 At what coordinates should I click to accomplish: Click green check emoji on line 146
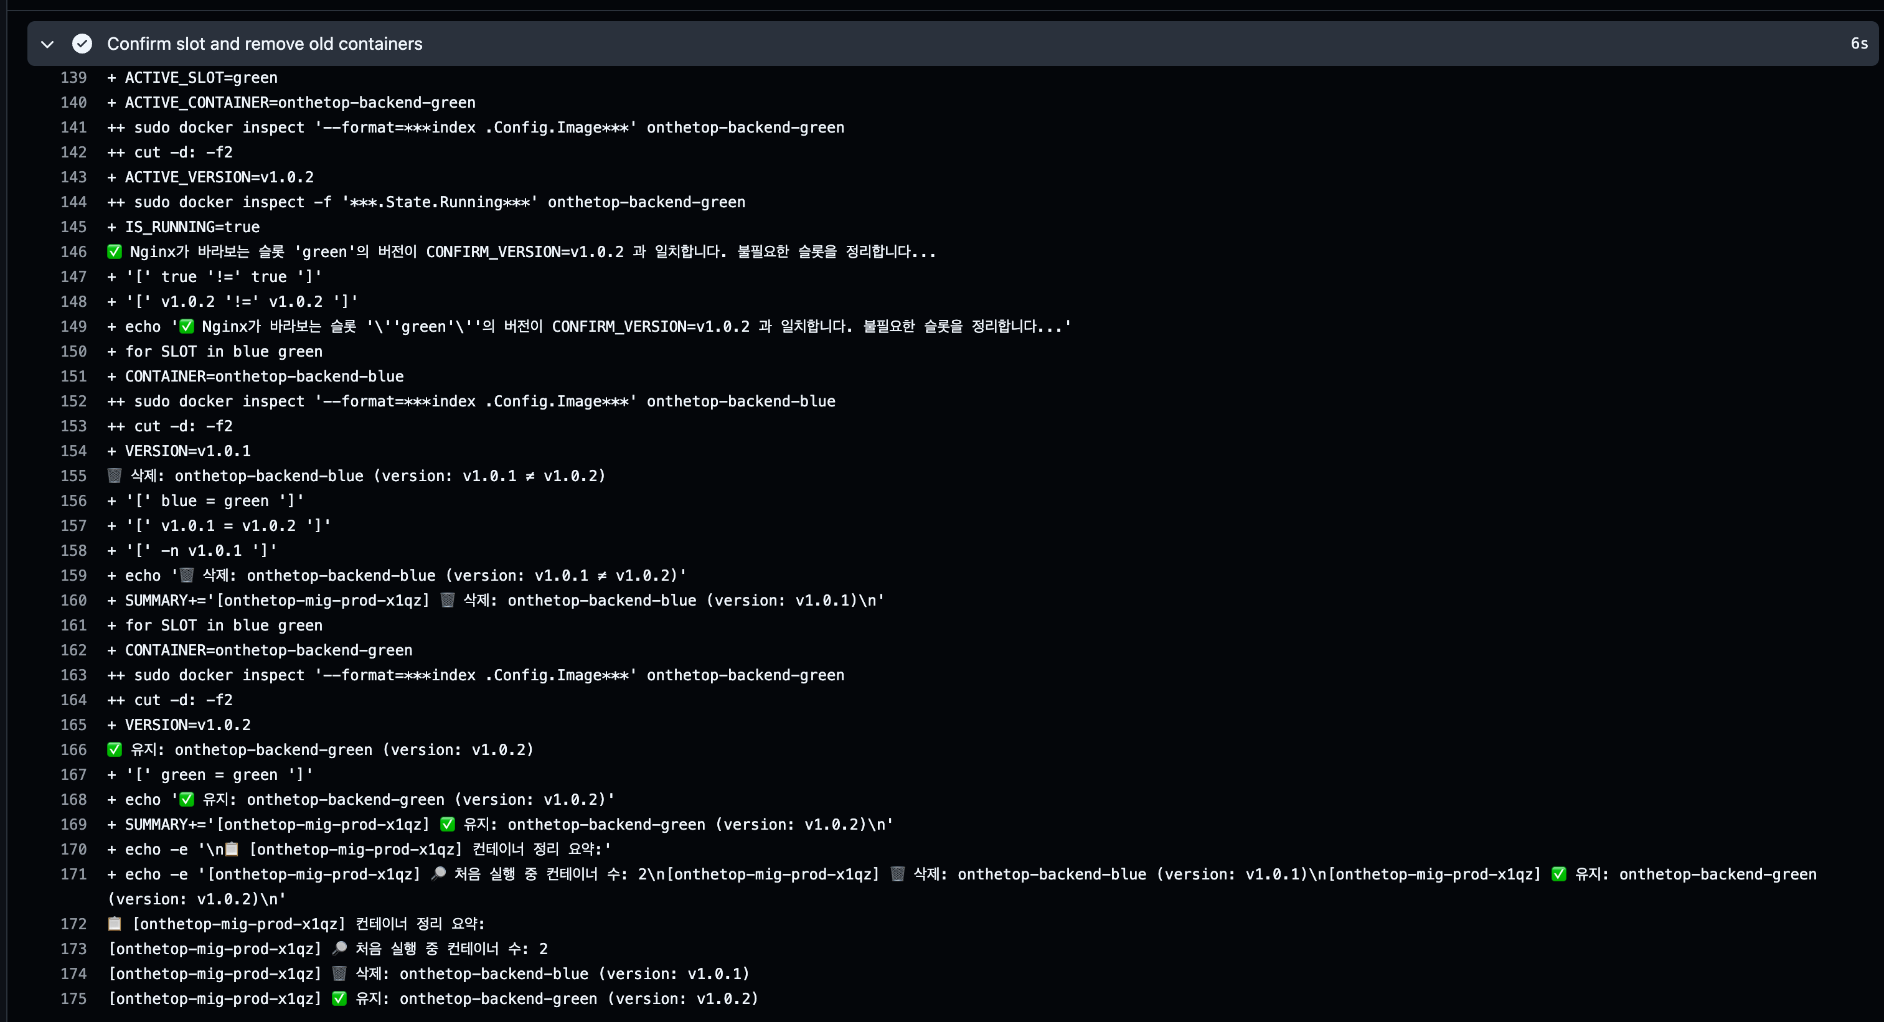[x=115, y=251]
